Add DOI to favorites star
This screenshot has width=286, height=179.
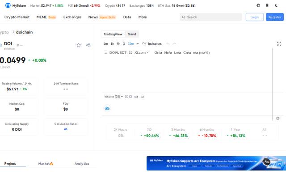pos(79,45)
